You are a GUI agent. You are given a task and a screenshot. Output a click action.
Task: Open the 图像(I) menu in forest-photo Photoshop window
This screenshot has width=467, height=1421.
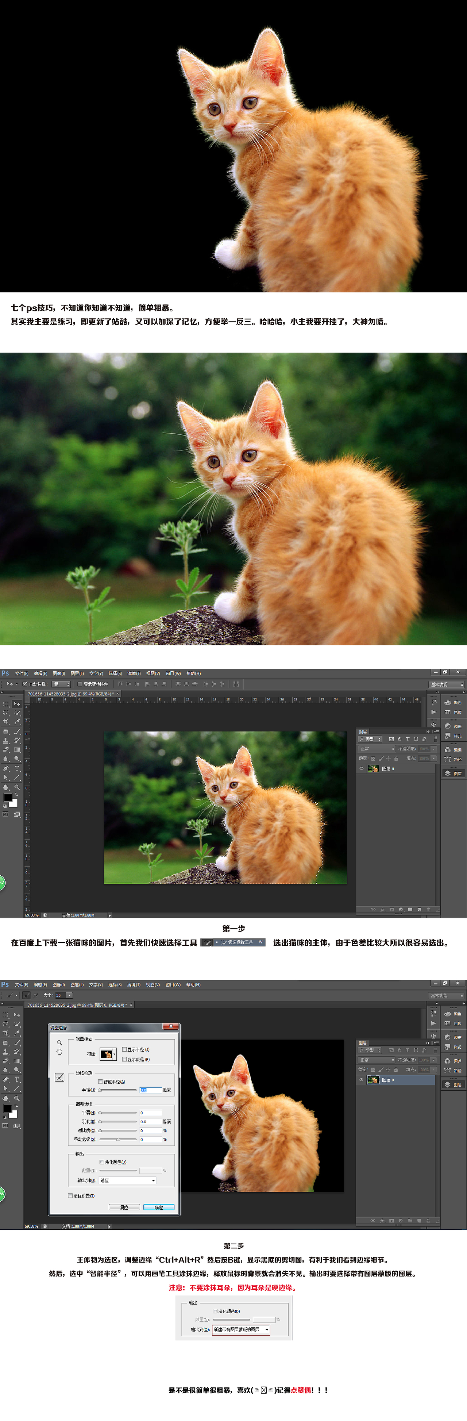coord(59,673)
